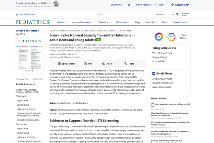214x143 pixels.
Task: Click the Email Alerts envelope icon
Action: click(154, 73)
